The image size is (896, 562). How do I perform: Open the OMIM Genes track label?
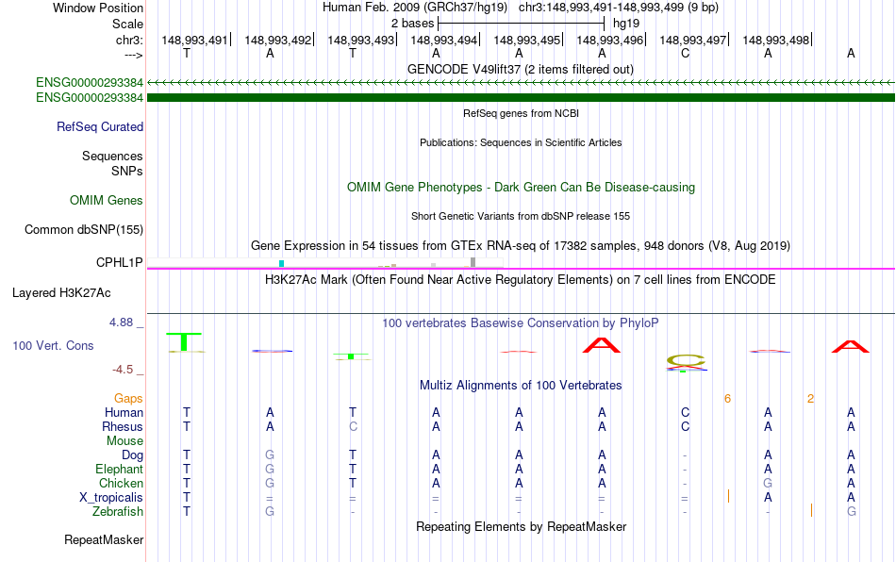click(107, 201)
